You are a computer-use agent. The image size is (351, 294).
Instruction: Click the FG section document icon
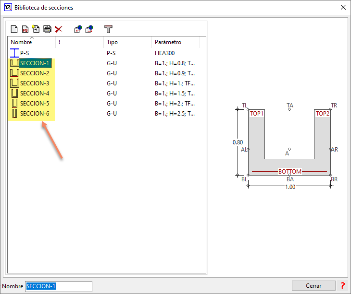click(25, 29)
